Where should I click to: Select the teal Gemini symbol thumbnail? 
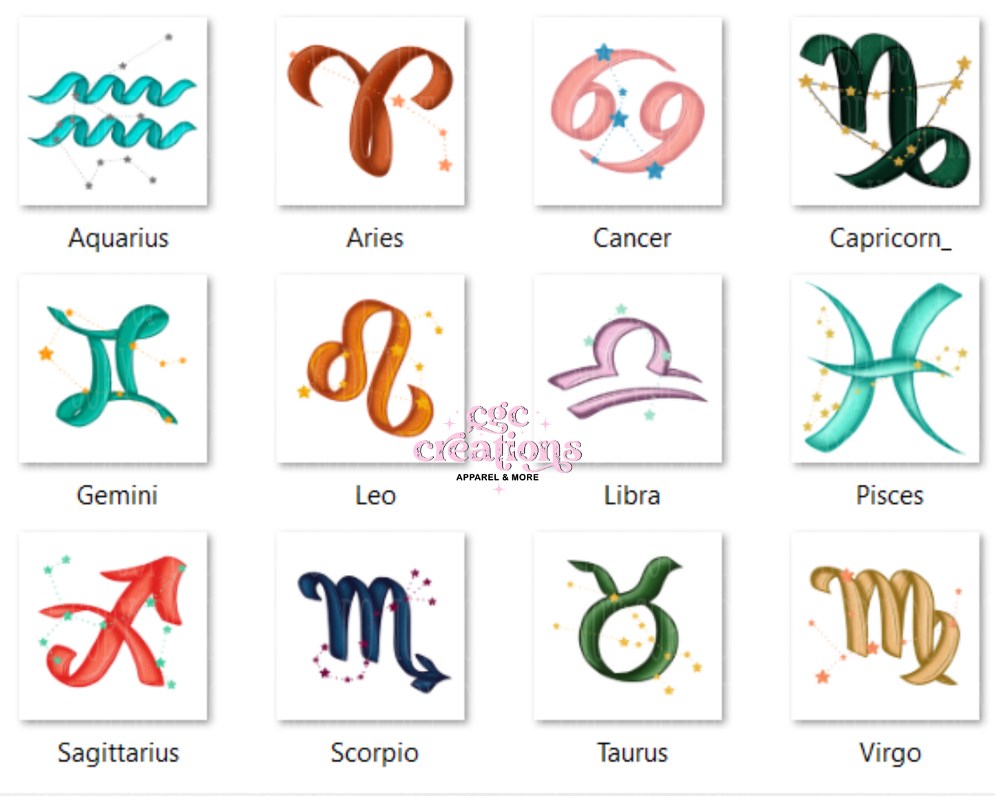point(113,369)
